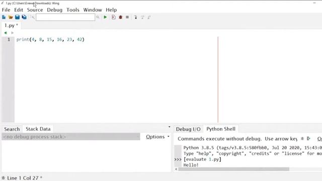Open the Tools menu
322x181 pixels.
pos(72,10)
